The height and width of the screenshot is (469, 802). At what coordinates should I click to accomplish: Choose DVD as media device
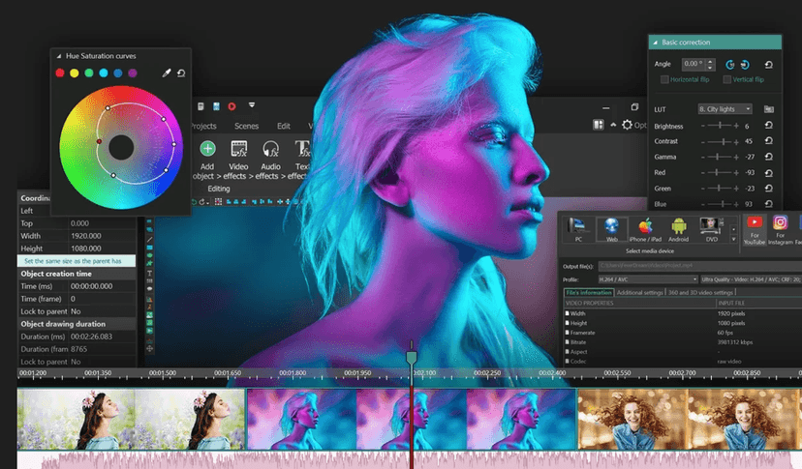(x=712, y=229)
